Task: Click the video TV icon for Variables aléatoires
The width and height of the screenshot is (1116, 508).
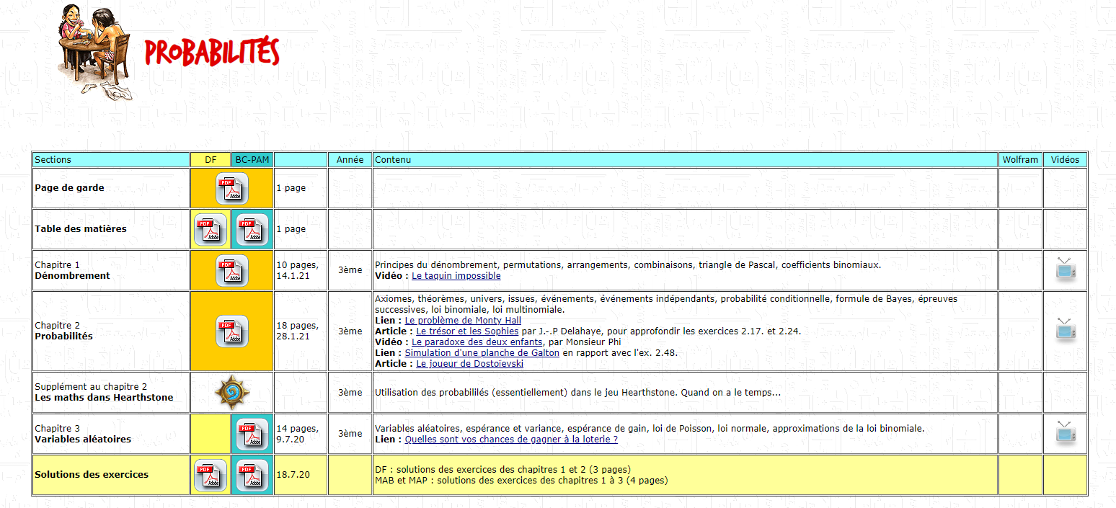Action: pos(1065,432)
